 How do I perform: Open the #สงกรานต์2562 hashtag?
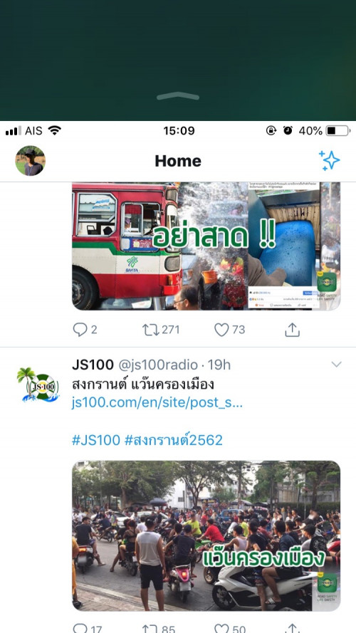(174, 440)
